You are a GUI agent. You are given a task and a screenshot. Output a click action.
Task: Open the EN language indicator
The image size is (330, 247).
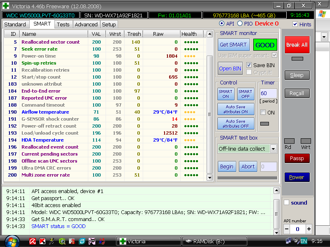[x=304, y=241]
